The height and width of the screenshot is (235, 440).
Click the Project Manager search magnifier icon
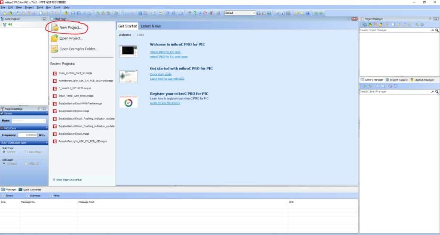coord(437,30)
